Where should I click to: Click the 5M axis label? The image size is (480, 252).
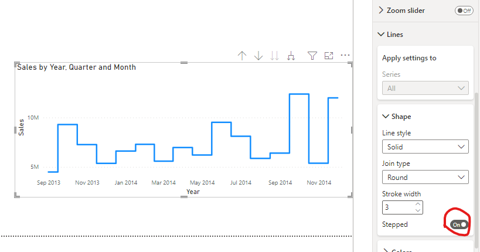tap(35, 167)
